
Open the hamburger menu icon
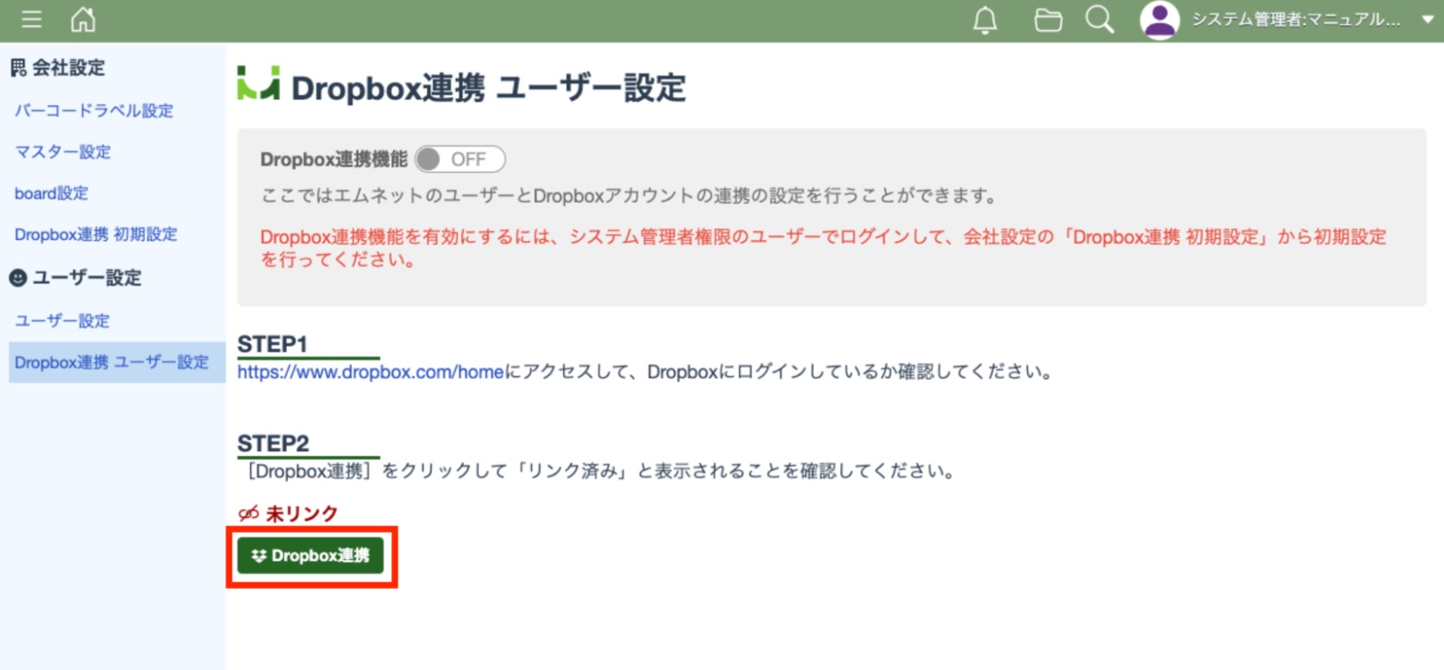pos(32,19)
